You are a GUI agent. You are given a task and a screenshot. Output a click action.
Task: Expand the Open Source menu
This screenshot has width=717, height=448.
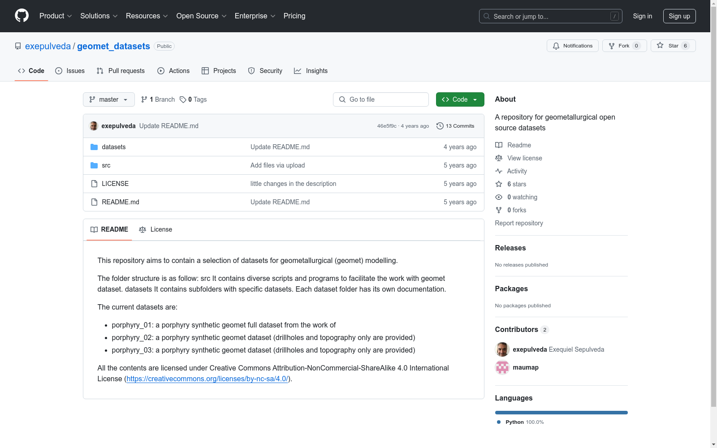(x=201, y=16)
